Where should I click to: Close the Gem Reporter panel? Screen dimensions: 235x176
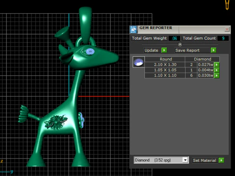click(x=227, y=29)
